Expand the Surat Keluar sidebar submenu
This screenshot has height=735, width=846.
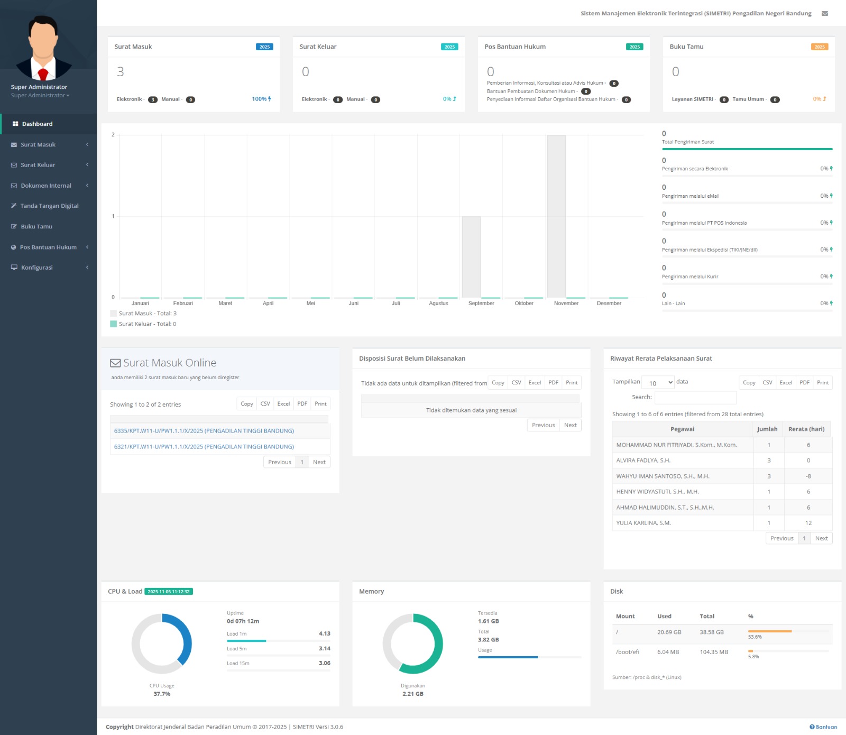[x=87, y=165]
